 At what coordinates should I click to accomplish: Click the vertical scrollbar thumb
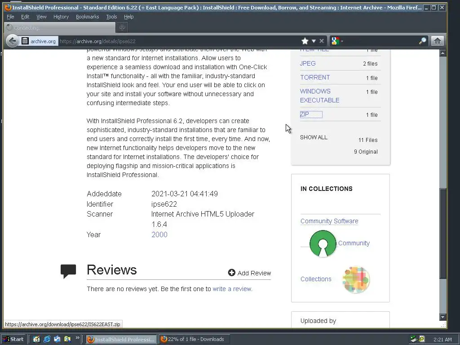(442, 234)
